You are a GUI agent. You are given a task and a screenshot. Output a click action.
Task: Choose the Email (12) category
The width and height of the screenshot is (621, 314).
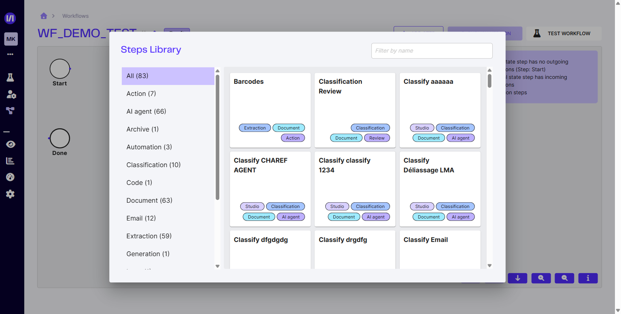click(168, 219)
